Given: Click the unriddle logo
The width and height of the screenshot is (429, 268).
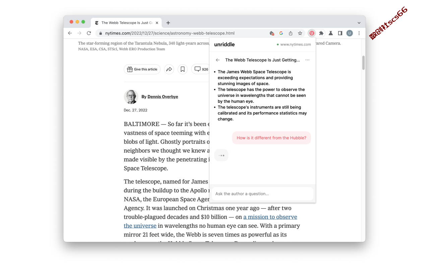Looking at the screenshot, I should tap(225, 45).
